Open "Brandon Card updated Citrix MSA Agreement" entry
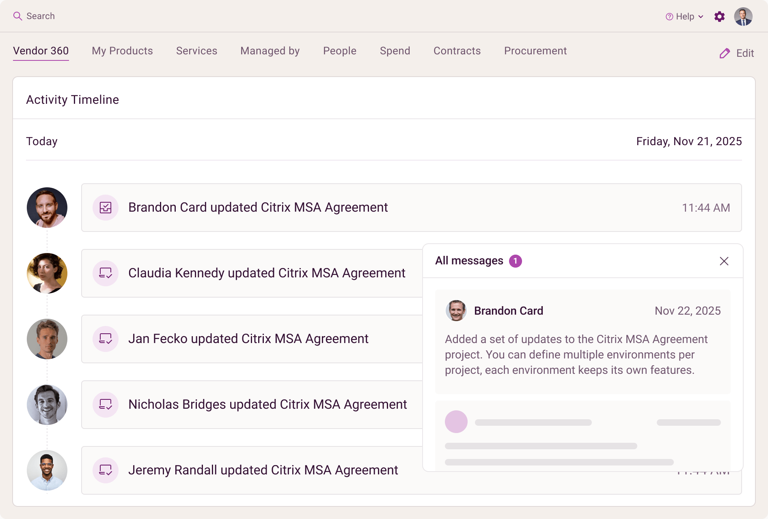The image size is (768, 519). (412, 208)
